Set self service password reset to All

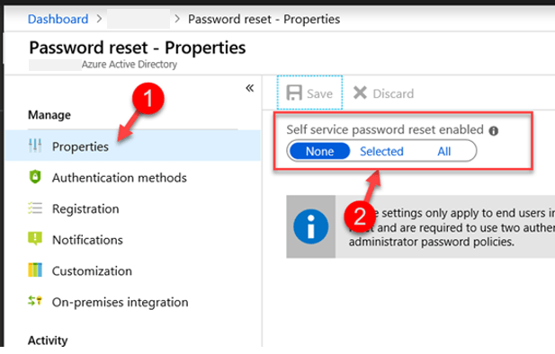click(x=443, y=151)
